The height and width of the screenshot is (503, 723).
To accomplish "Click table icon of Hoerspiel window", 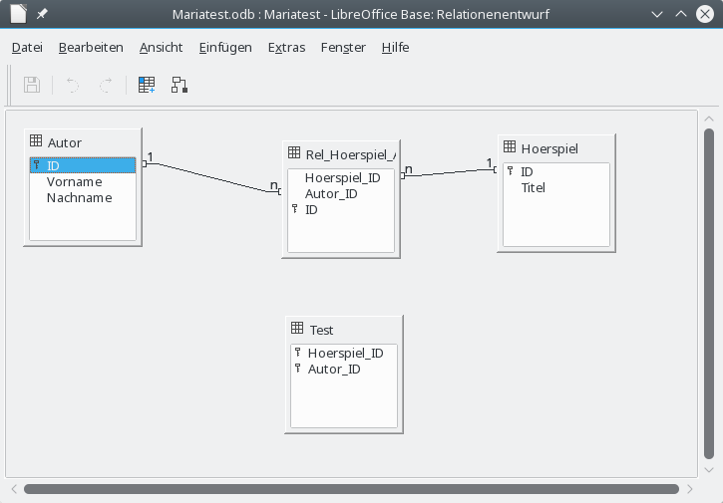I will point(510,146).
